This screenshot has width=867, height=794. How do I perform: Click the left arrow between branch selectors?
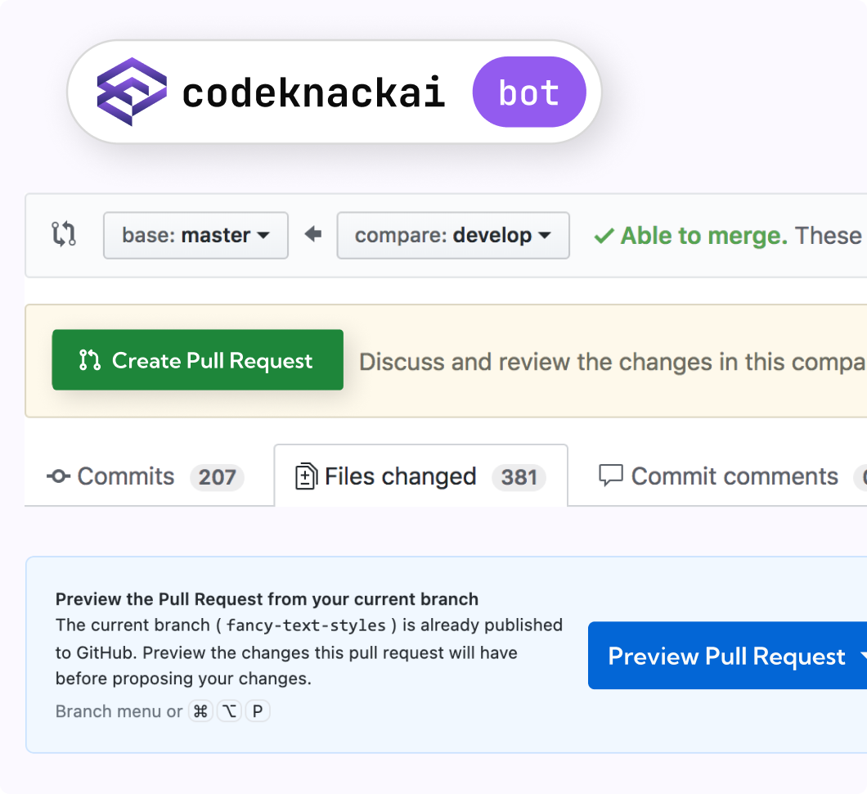[x=313, y=234]
